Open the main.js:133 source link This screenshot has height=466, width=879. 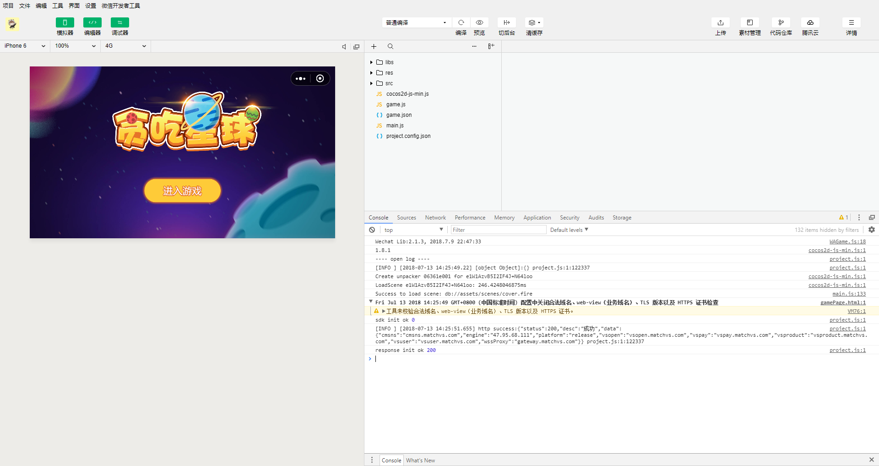click(x=849, y=294)
